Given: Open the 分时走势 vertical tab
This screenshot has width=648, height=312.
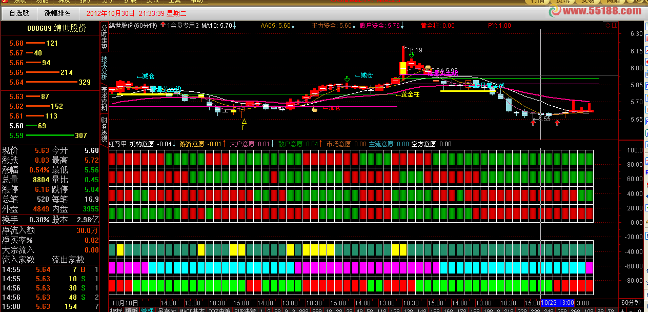Looking at the screenshot, I should coord(104,36).
